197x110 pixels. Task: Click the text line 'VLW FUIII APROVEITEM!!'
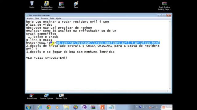46,58
